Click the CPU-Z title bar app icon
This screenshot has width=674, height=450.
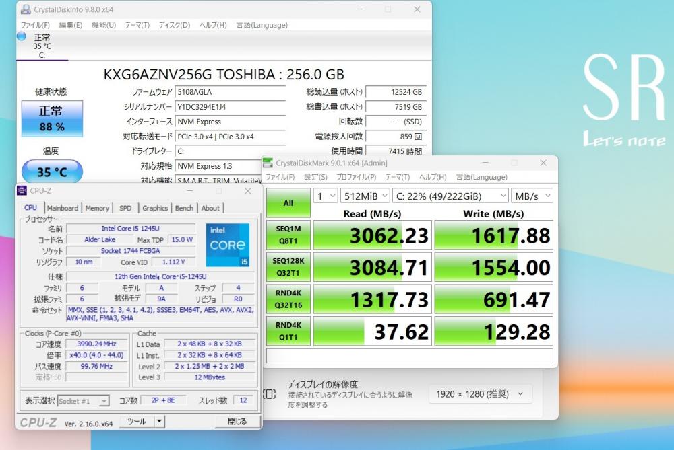click(22, 190)
